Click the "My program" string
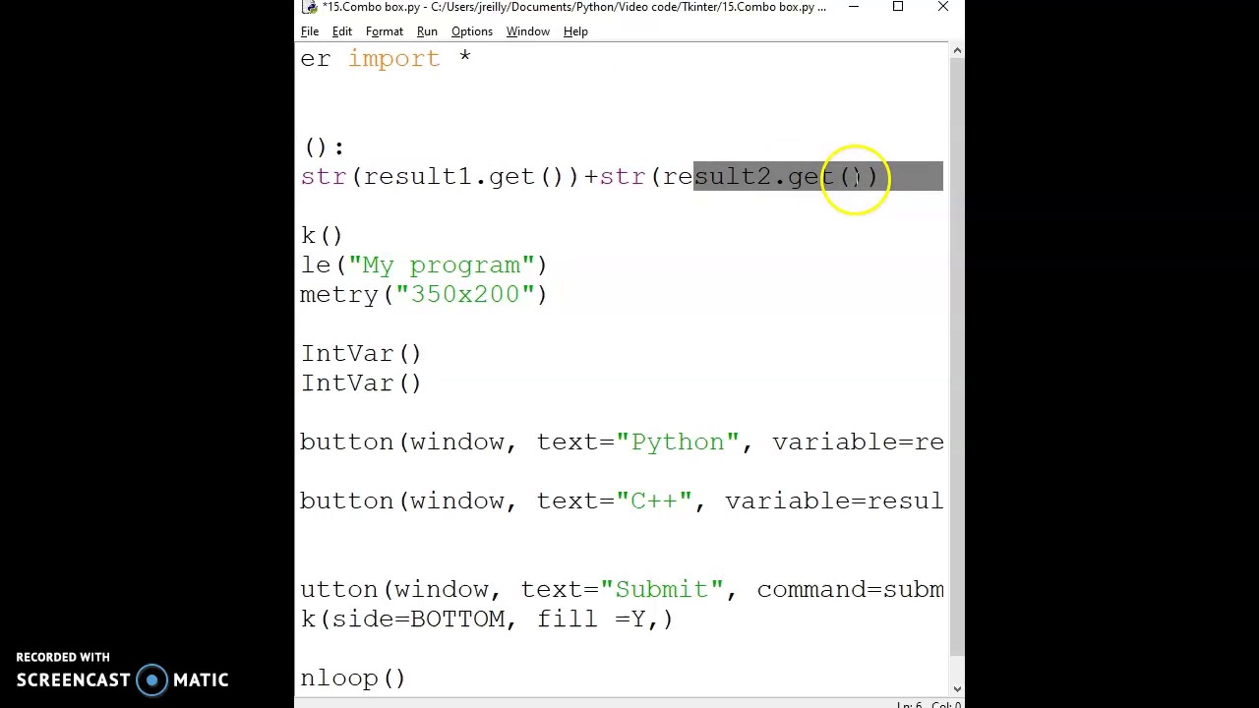 tap(442, 265)
